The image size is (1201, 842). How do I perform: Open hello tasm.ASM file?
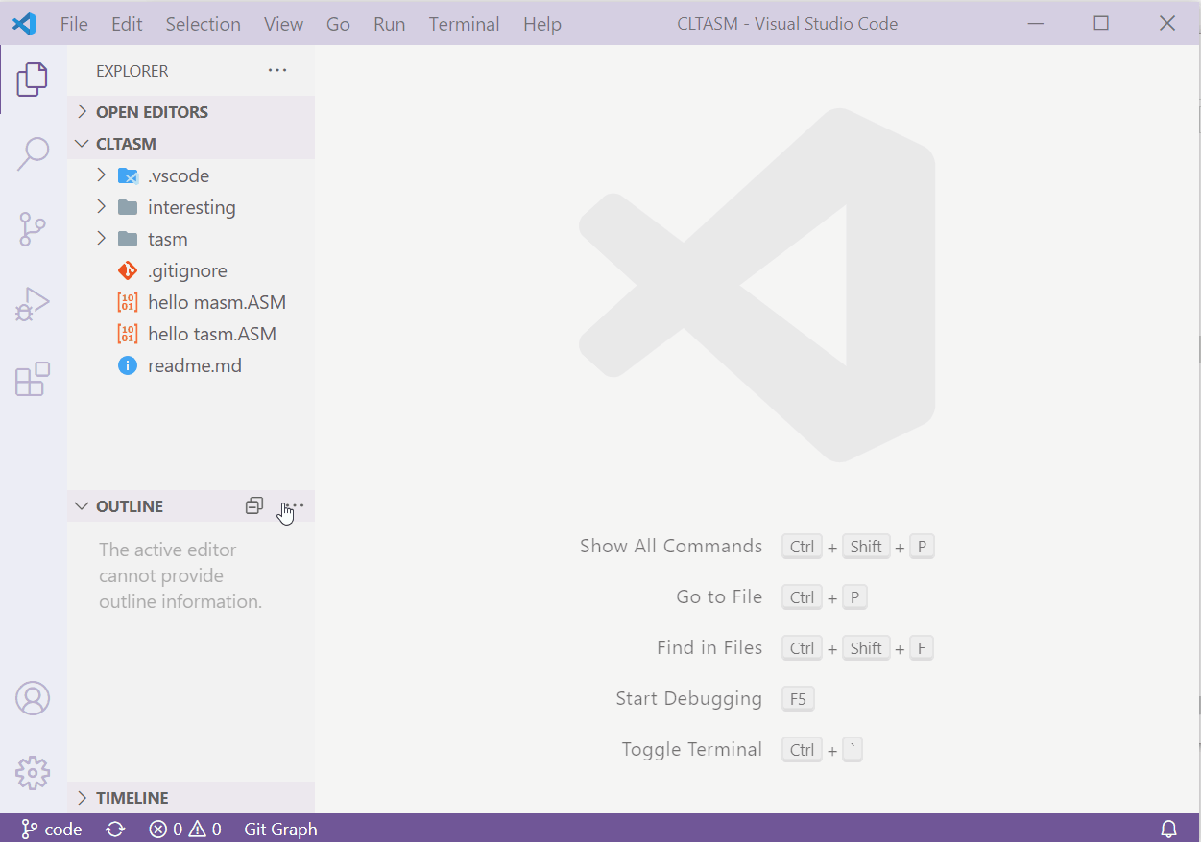click(x=191, y=334)
